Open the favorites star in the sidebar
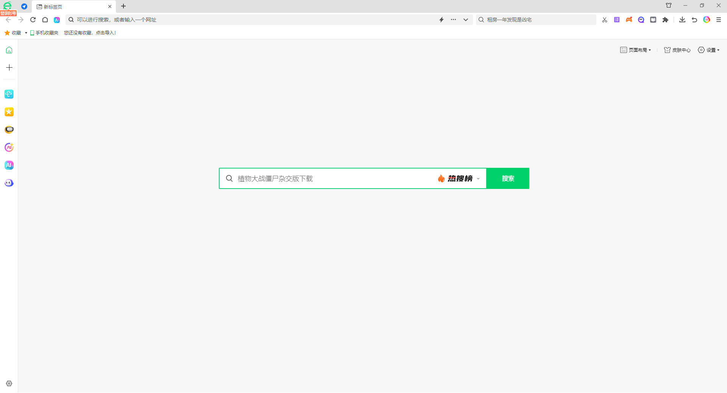This screenshot has height=393, width=727. click(9, 112)
